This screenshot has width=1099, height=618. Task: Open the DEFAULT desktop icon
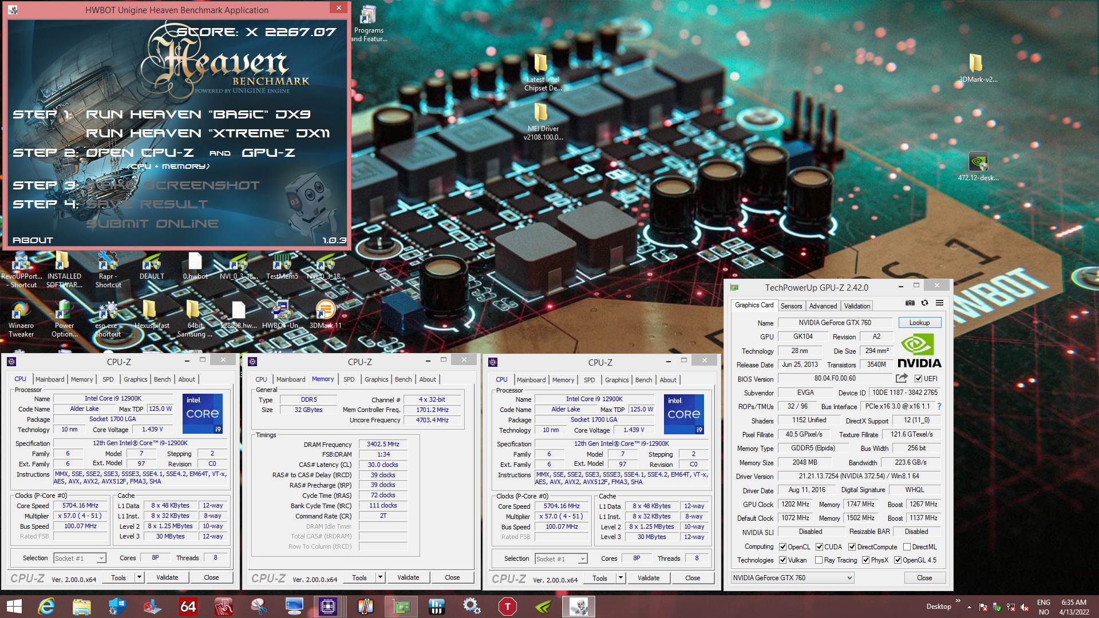[x=152, y=267]
